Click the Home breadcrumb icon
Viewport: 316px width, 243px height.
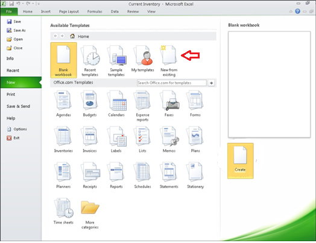pyautogui.click(x=72, y=36)
